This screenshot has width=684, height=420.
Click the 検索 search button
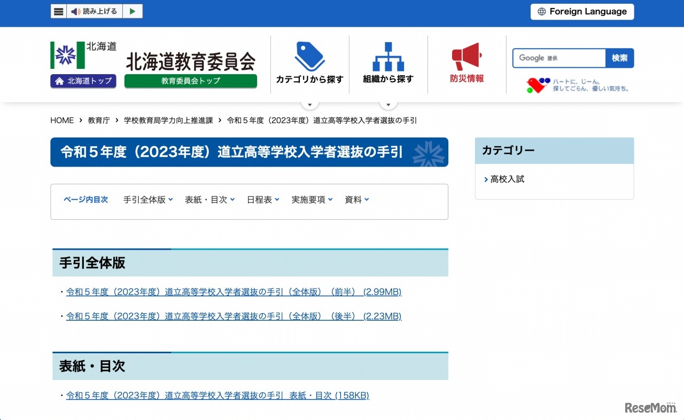point(620,58)
